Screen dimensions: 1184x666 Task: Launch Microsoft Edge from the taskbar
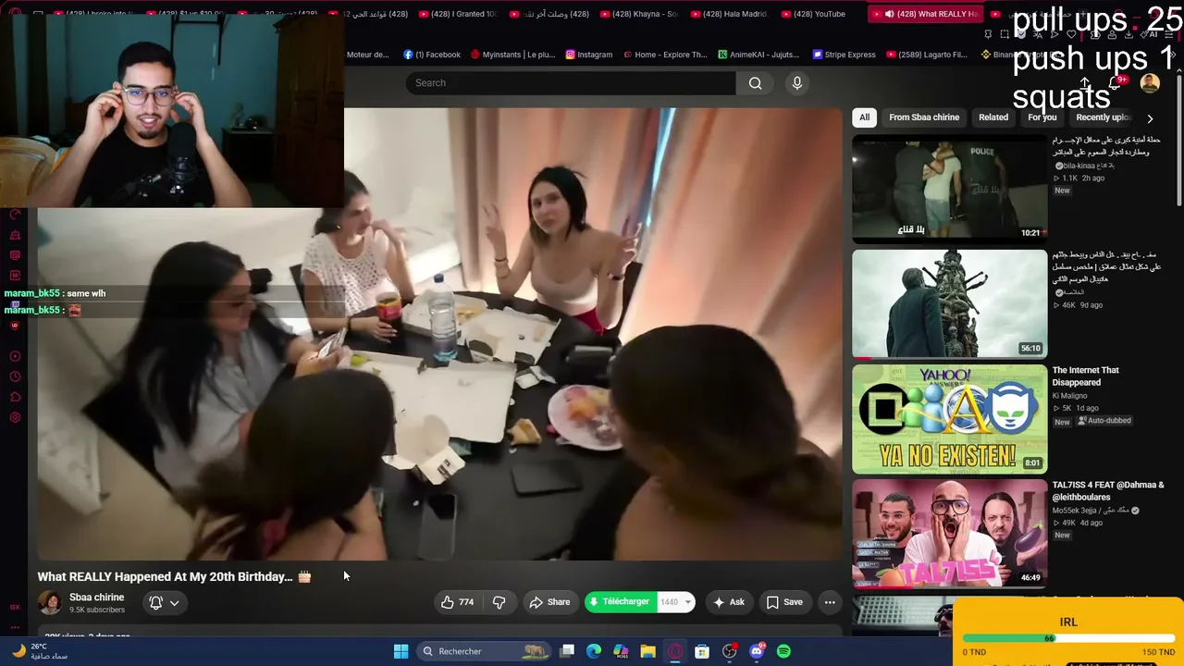594,651
